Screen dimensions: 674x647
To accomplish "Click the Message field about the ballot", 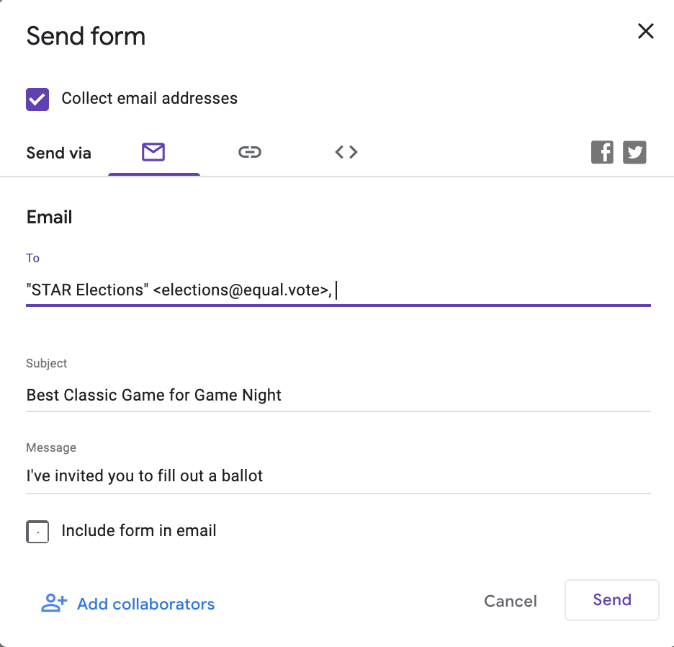I will 338,477.
